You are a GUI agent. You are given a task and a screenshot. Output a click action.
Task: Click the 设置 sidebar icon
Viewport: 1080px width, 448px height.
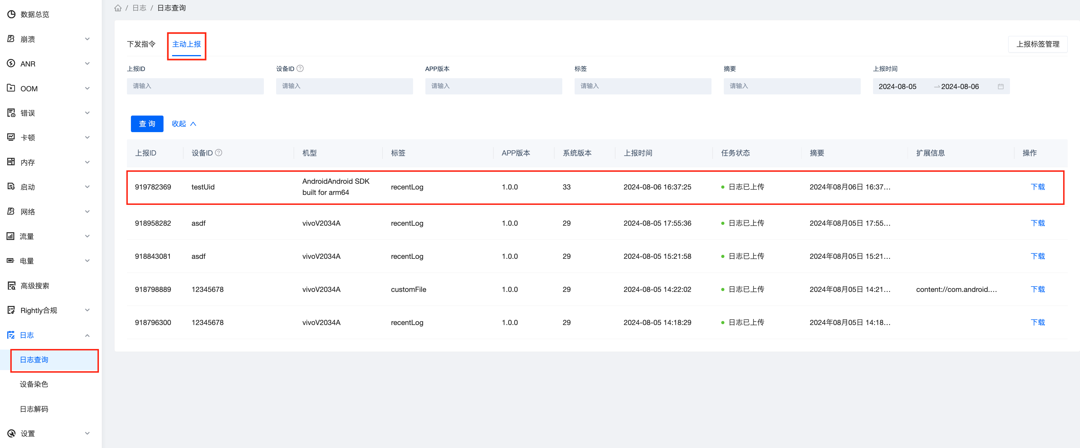tap(11, 433)
